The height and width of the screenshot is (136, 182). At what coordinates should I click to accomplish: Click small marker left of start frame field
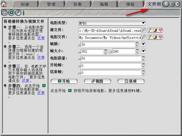[79, 67]
